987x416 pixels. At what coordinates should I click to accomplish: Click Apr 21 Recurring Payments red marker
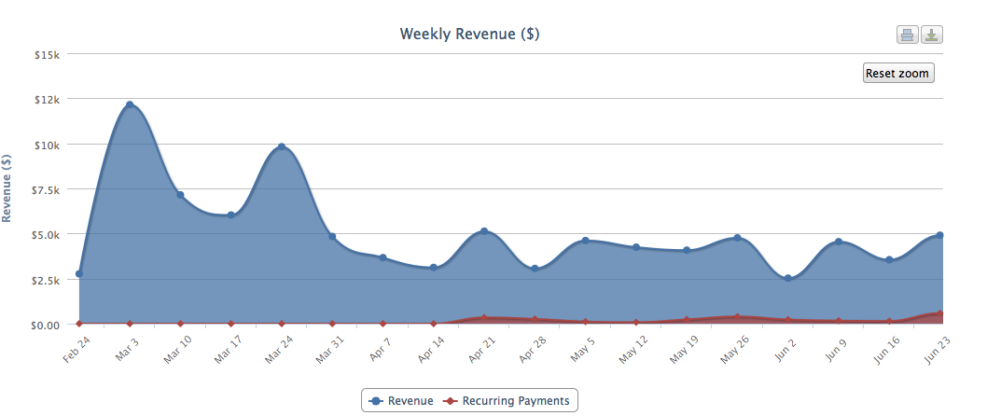[x=484, y=319]
